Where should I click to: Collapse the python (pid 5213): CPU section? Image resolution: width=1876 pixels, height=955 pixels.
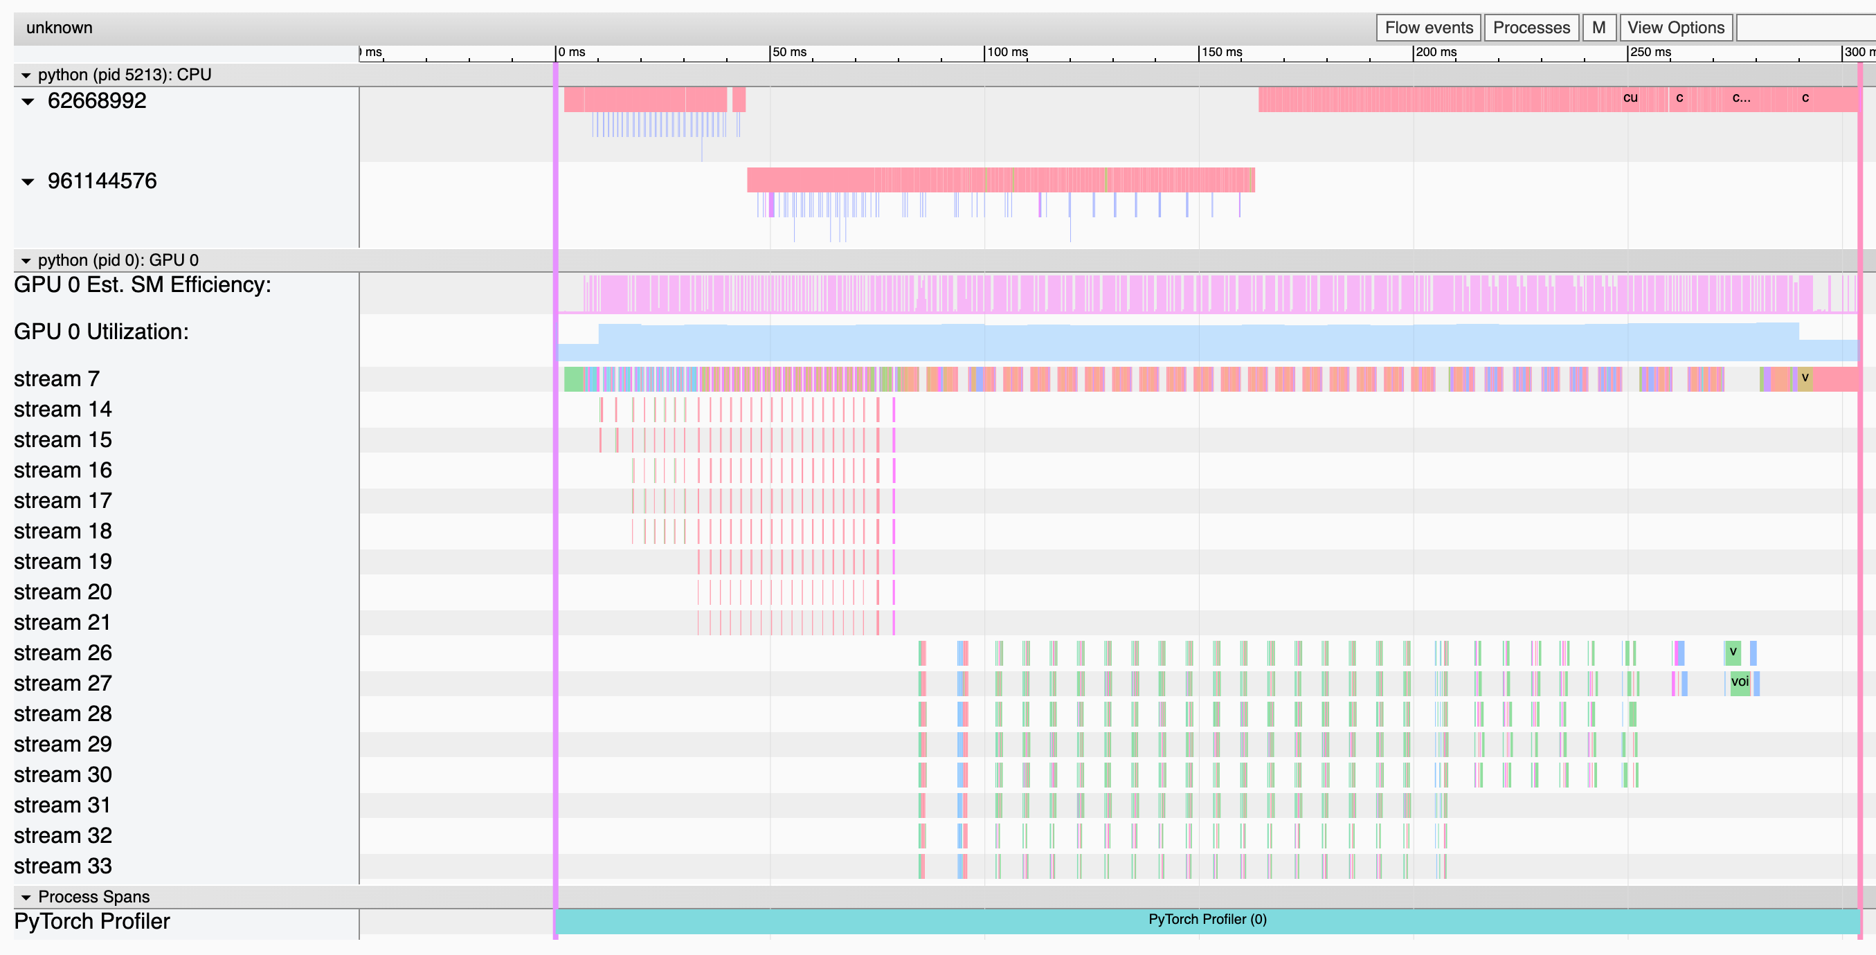point(26,75)
